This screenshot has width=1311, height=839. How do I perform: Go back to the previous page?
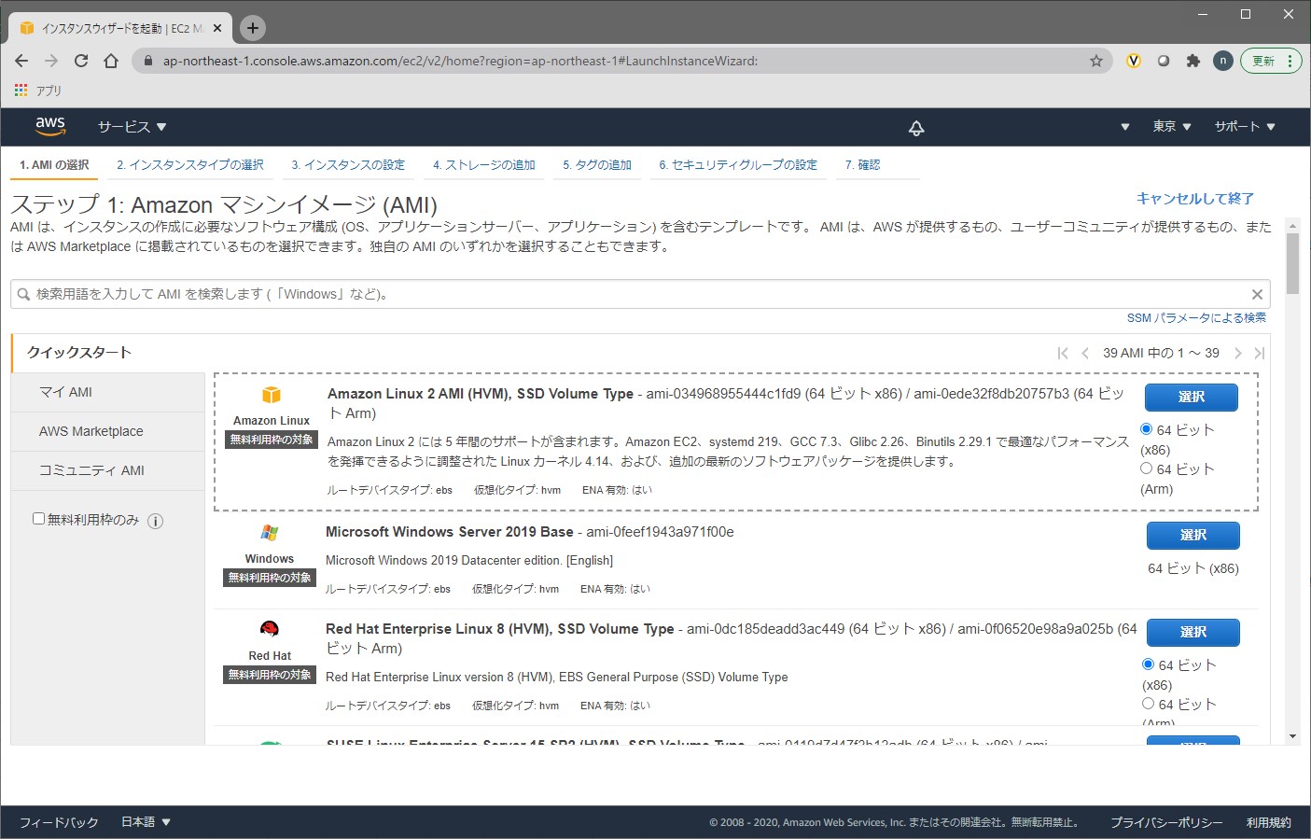21,61
